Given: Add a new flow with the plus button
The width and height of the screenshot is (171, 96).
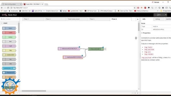Looking at the screenshot, I should [x=138, y=19].
